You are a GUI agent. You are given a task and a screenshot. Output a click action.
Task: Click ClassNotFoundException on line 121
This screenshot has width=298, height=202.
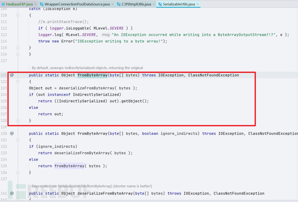pyautogui.click(x=213, y=75)
